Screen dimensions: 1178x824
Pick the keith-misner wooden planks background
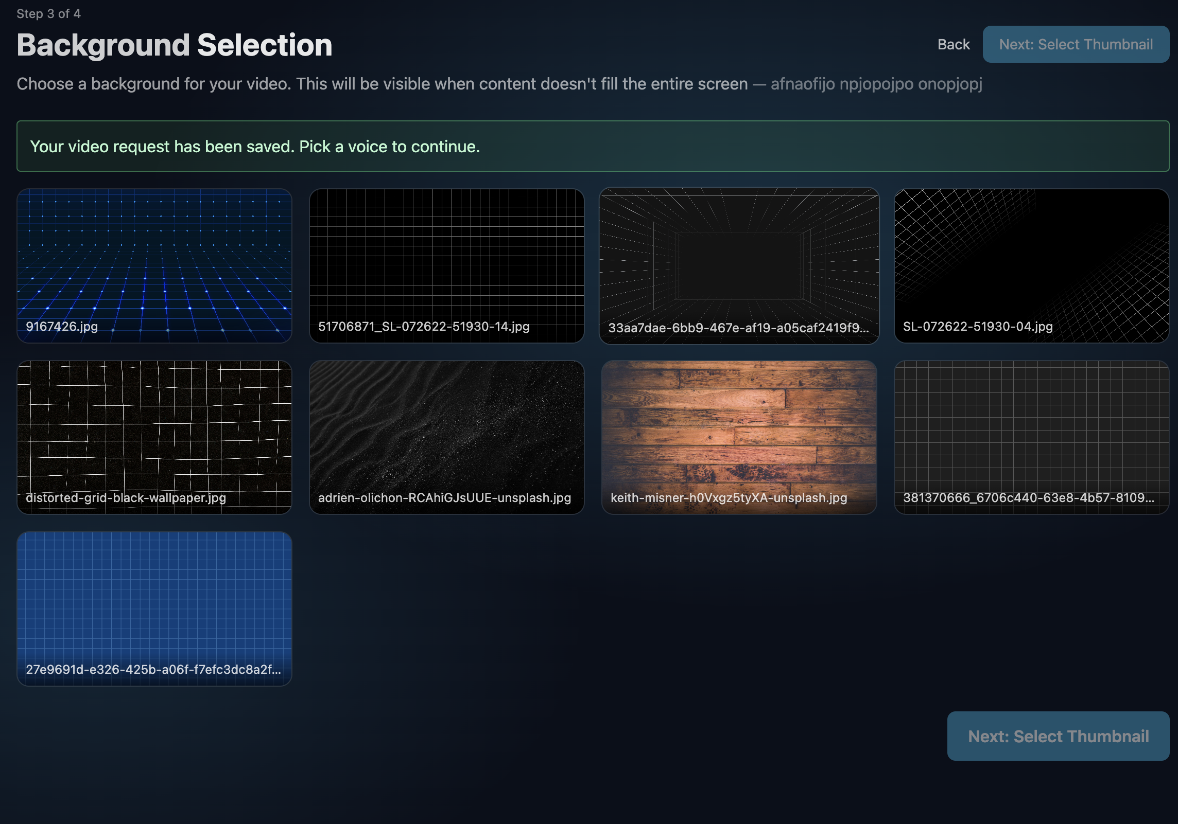coord(739,429)
